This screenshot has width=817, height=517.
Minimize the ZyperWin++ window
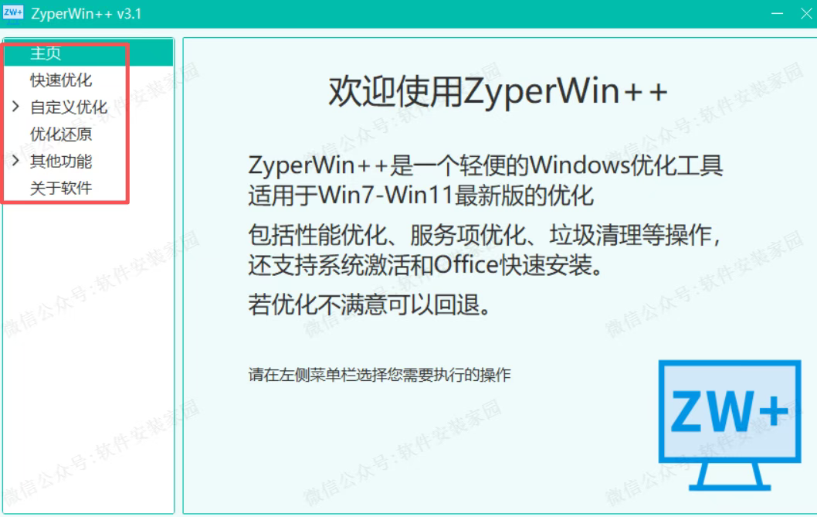click(x=777, y=14)
